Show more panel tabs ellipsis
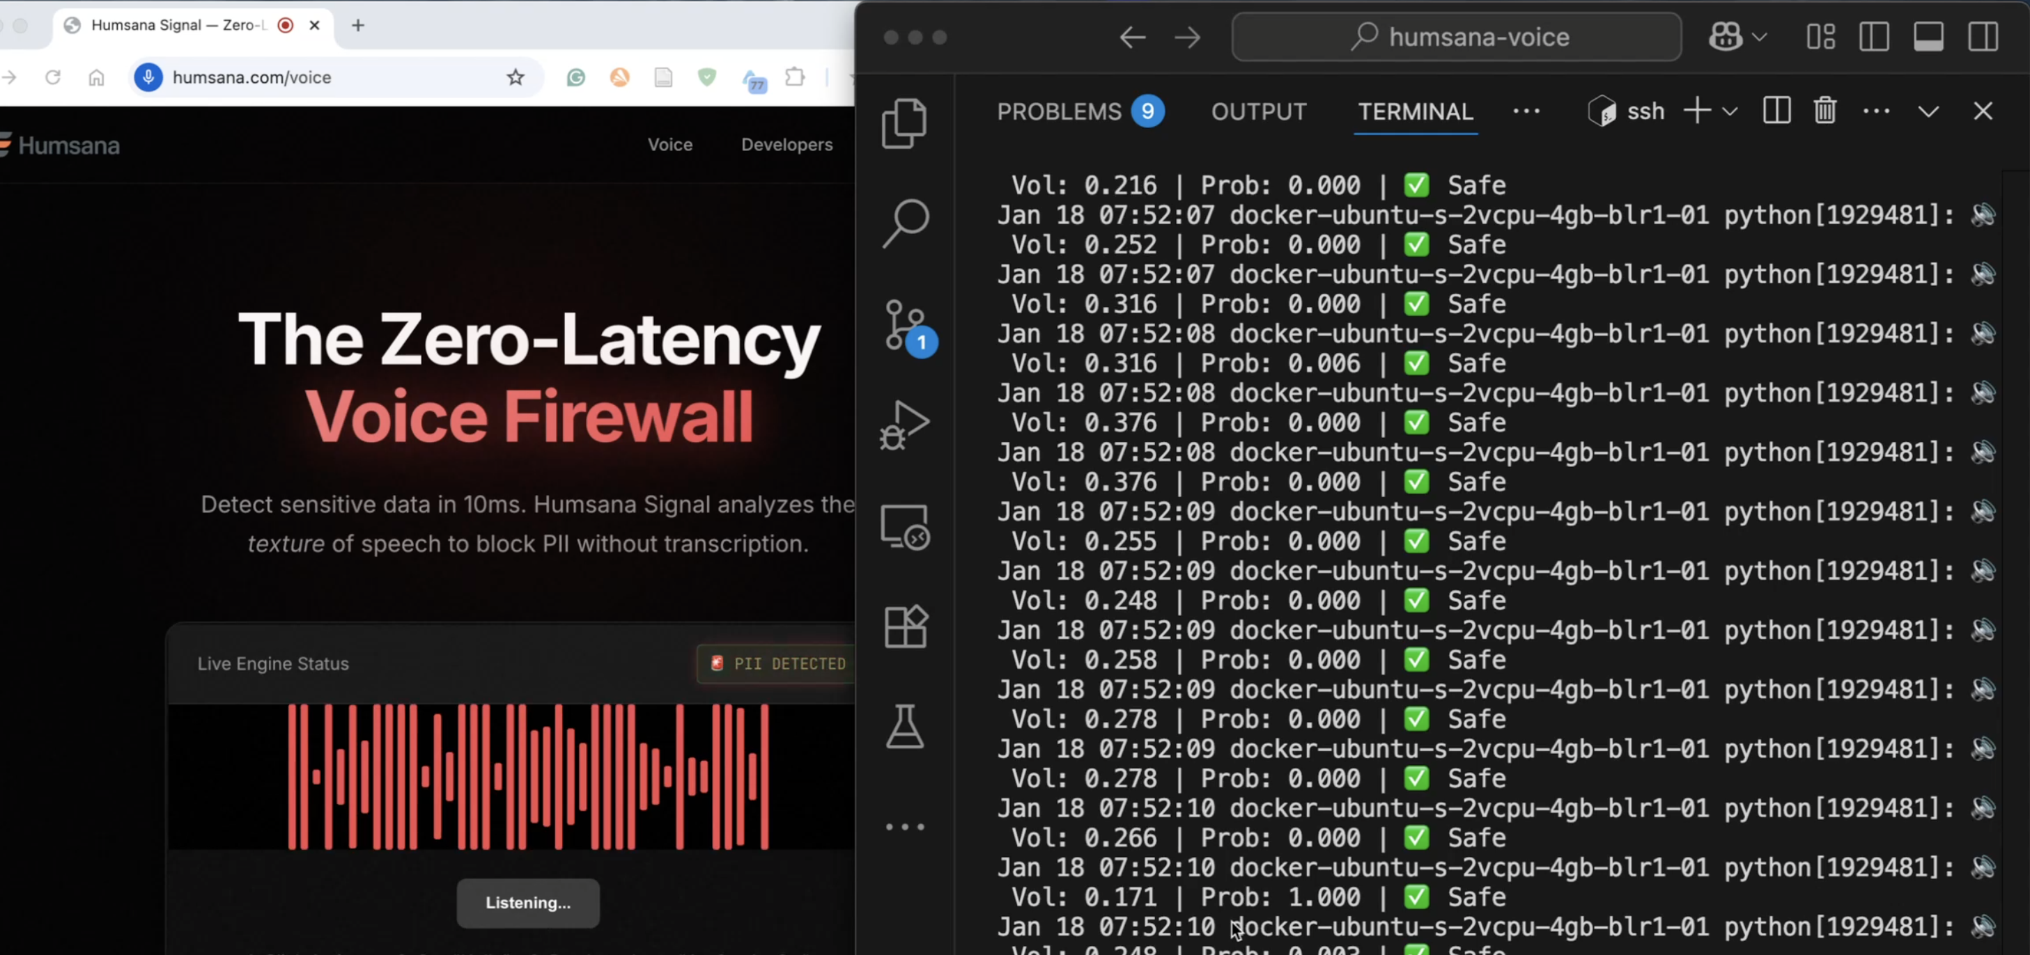The width and height of the screenshot is (2030, 955). coord(1526,112)
